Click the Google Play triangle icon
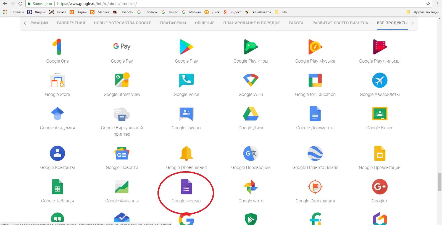Screen dimensions: 442x225 186,47
